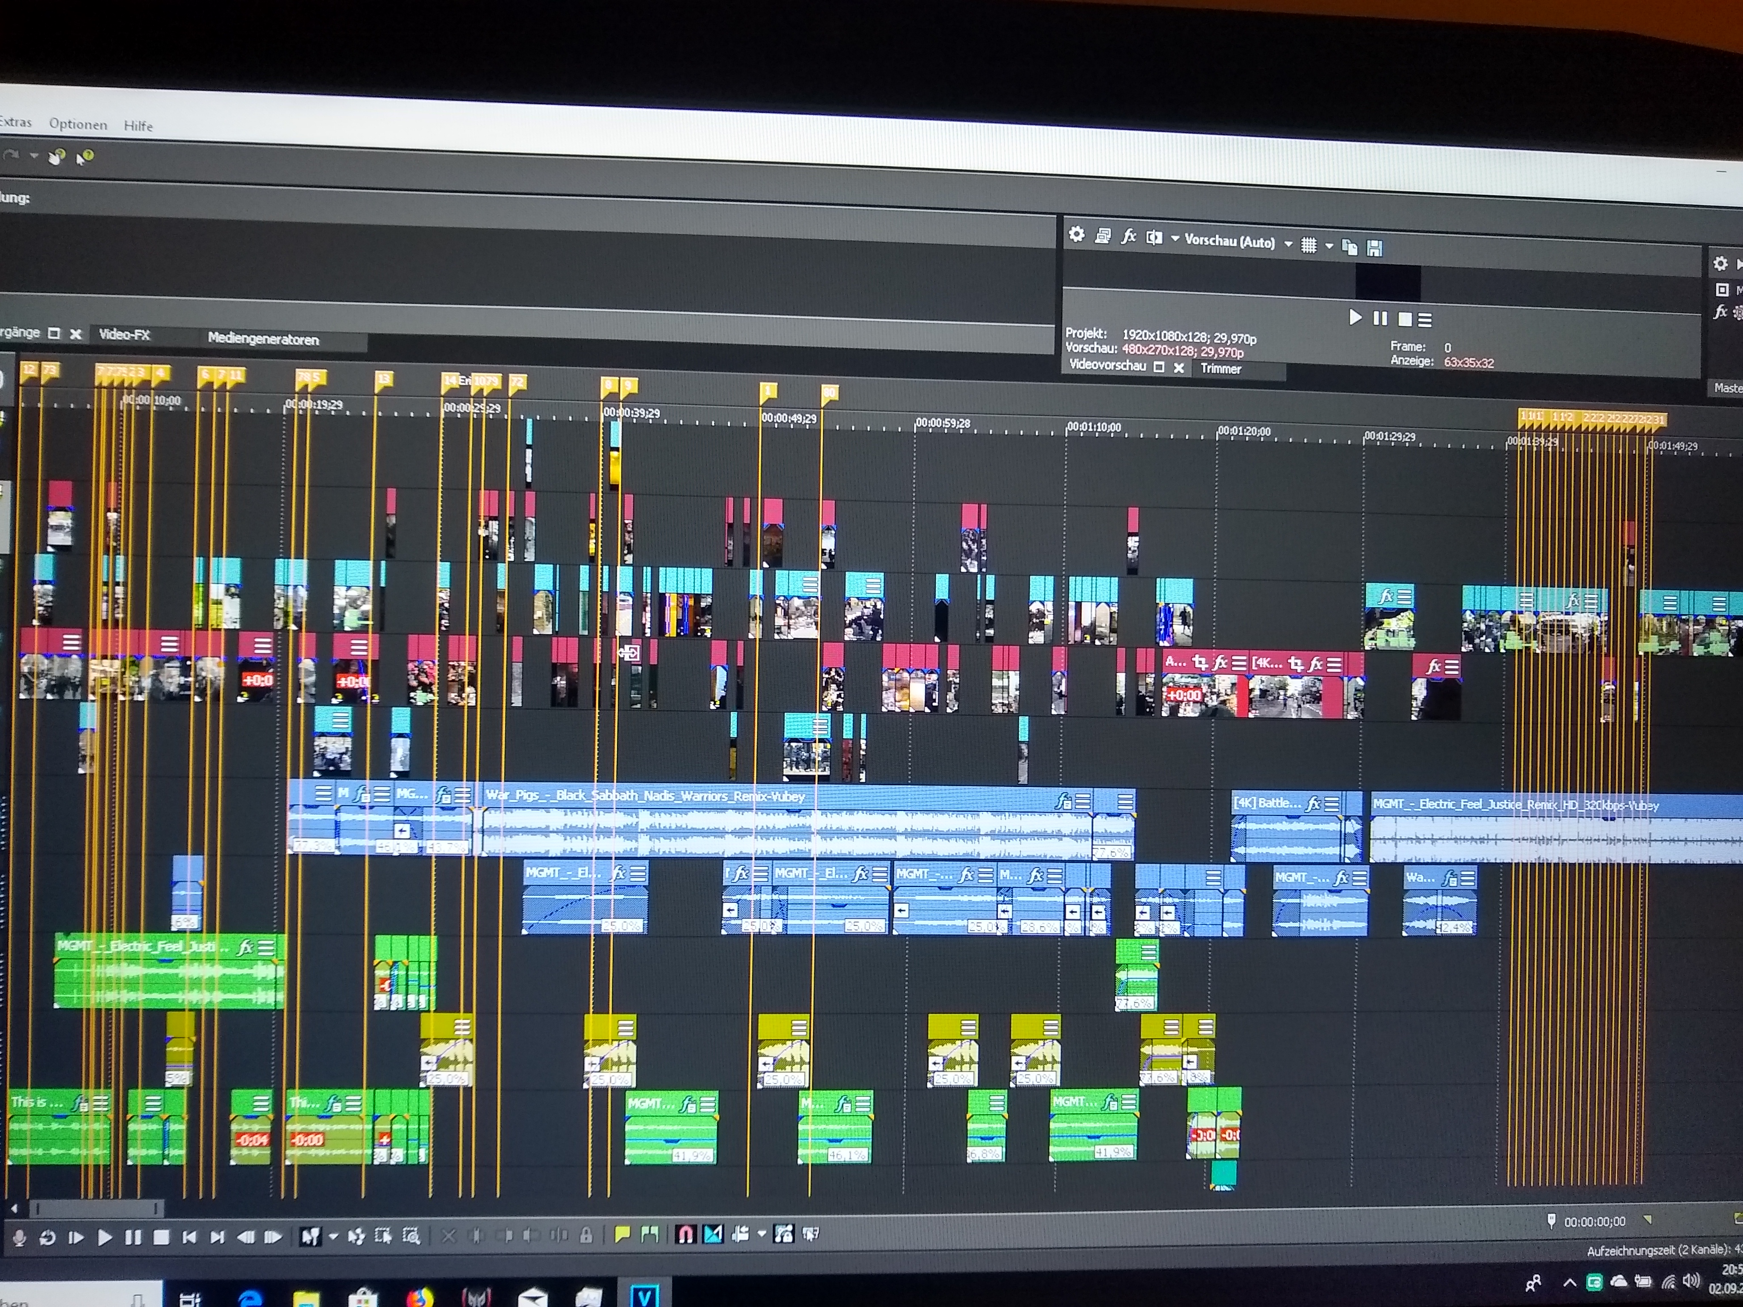Image resolution: width=1743 pixels, height=1307 pixels.
Task: Open the Optionen menu
Action: pos(77,124)
